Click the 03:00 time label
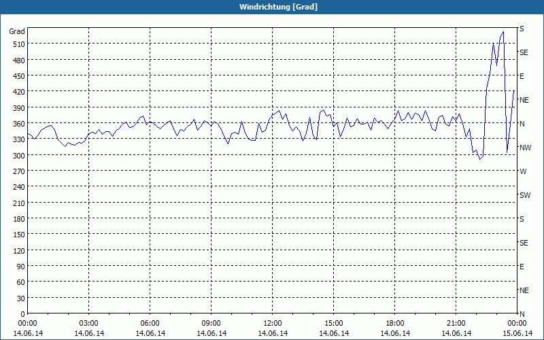Image resolution: width=544 pixels, height=340 pixels. point(89,324)
